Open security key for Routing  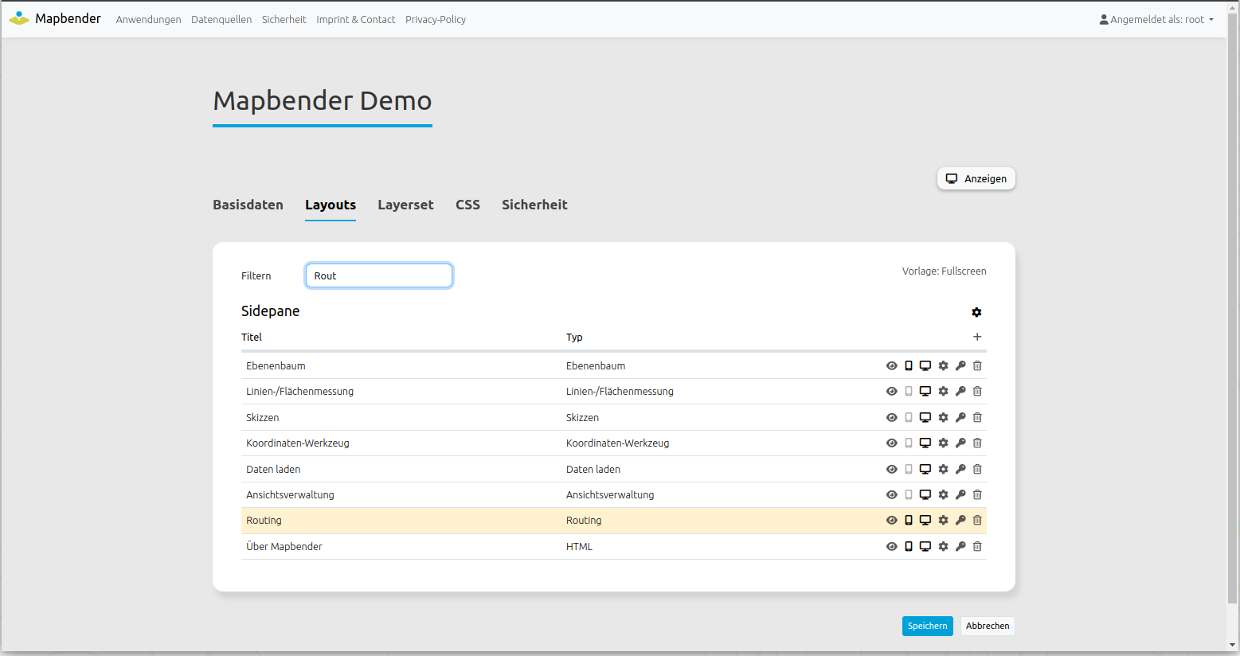click(x=960, y=520)
